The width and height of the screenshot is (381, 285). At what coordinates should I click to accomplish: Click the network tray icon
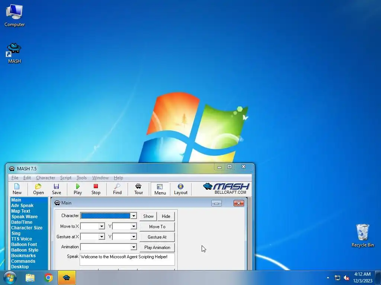(x=337, y=278)
